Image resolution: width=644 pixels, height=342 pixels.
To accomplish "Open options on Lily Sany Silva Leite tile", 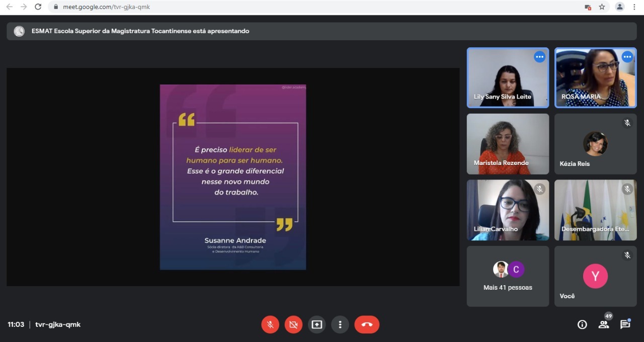I will point(539,57).
